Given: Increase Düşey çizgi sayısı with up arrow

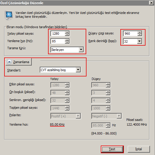Looking at the screenshot, I should [x=140, y=32].
